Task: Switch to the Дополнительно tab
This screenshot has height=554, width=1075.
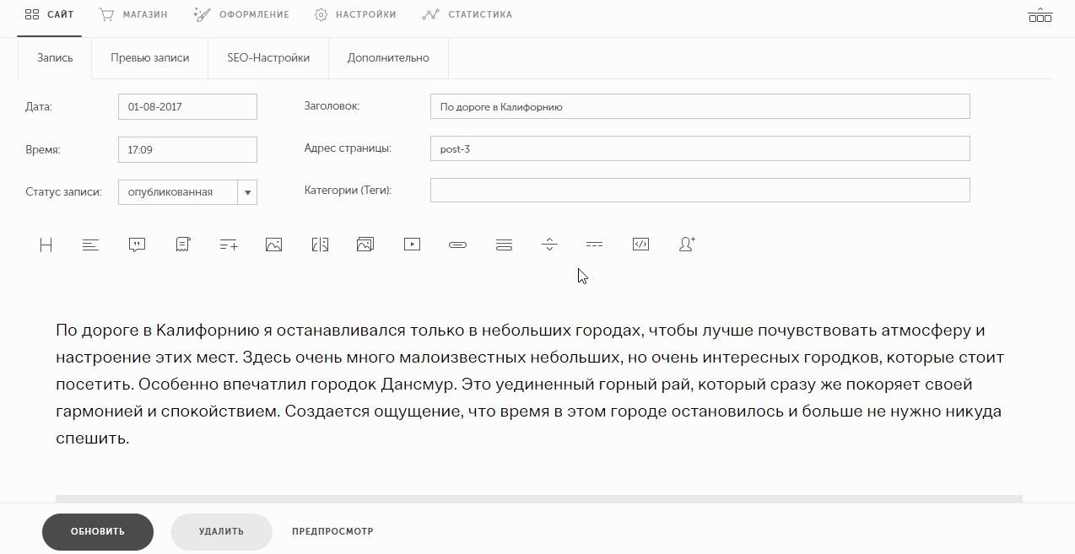Action: (388, 58)
